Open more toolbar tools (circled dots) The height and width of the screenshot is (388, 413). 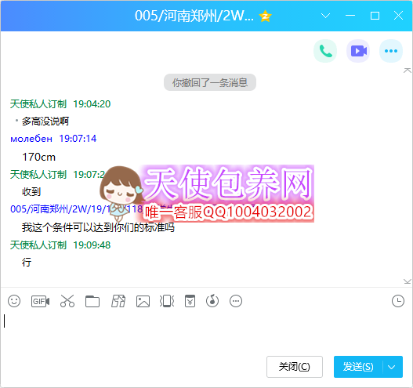[236, 301]
